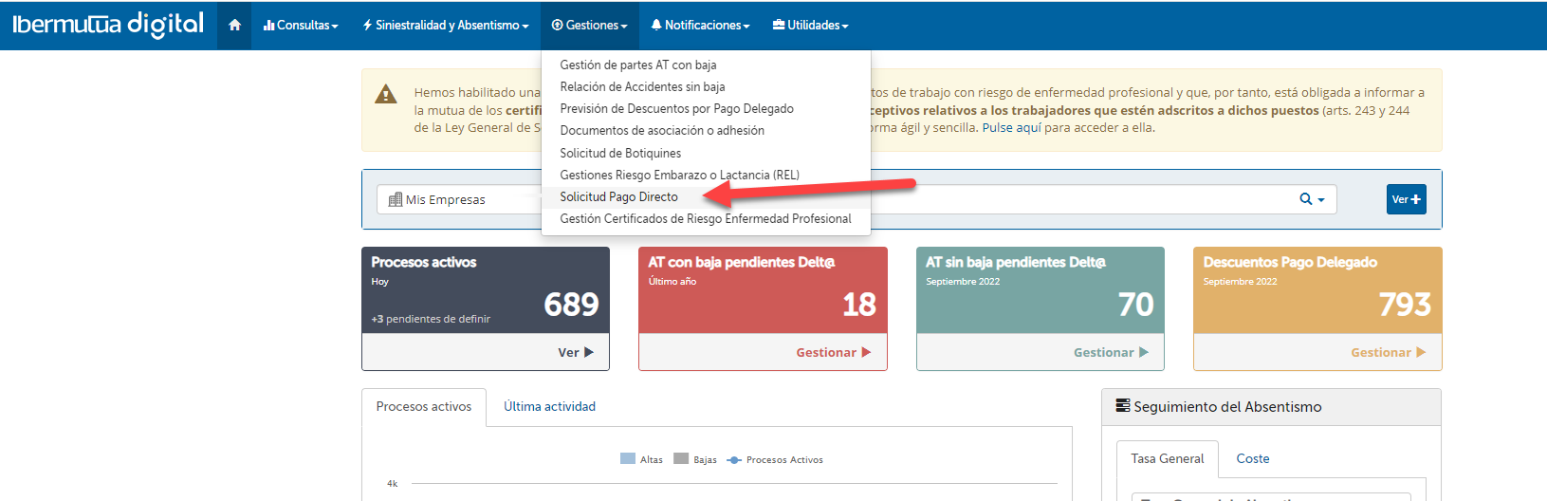Viewport: 1547px width, 501px height.
Task: Click the search magnifier icon
Action: click(x=1306, y=199)
